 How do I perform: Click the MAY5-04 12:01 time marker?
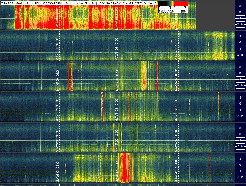(117, 79)
